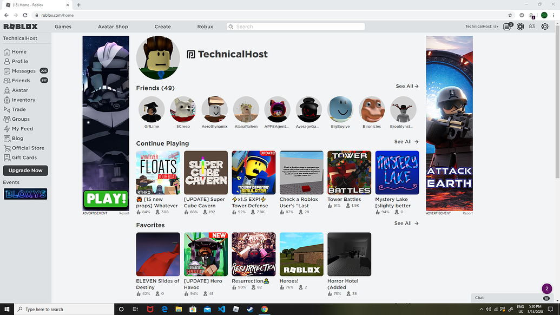Expand See All under Continue Playing
Image resolution: width=560 pixels, height=315 pixels.
[x=406, y=141]
